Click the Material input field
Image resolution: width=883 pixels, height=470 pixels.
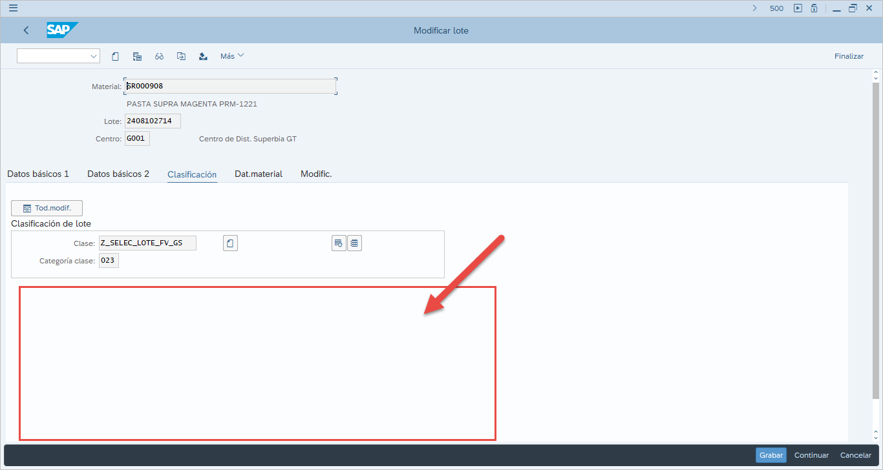click(x=229, y=86)
